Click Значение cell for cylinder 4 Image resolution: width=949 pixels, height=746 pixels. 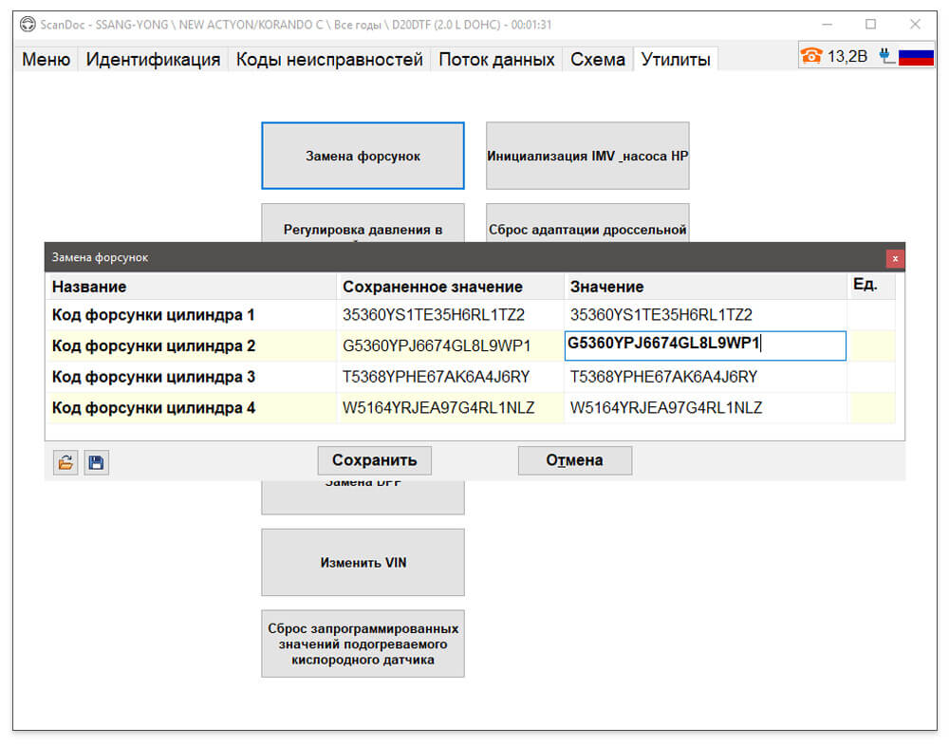click(x=705, y=407)
